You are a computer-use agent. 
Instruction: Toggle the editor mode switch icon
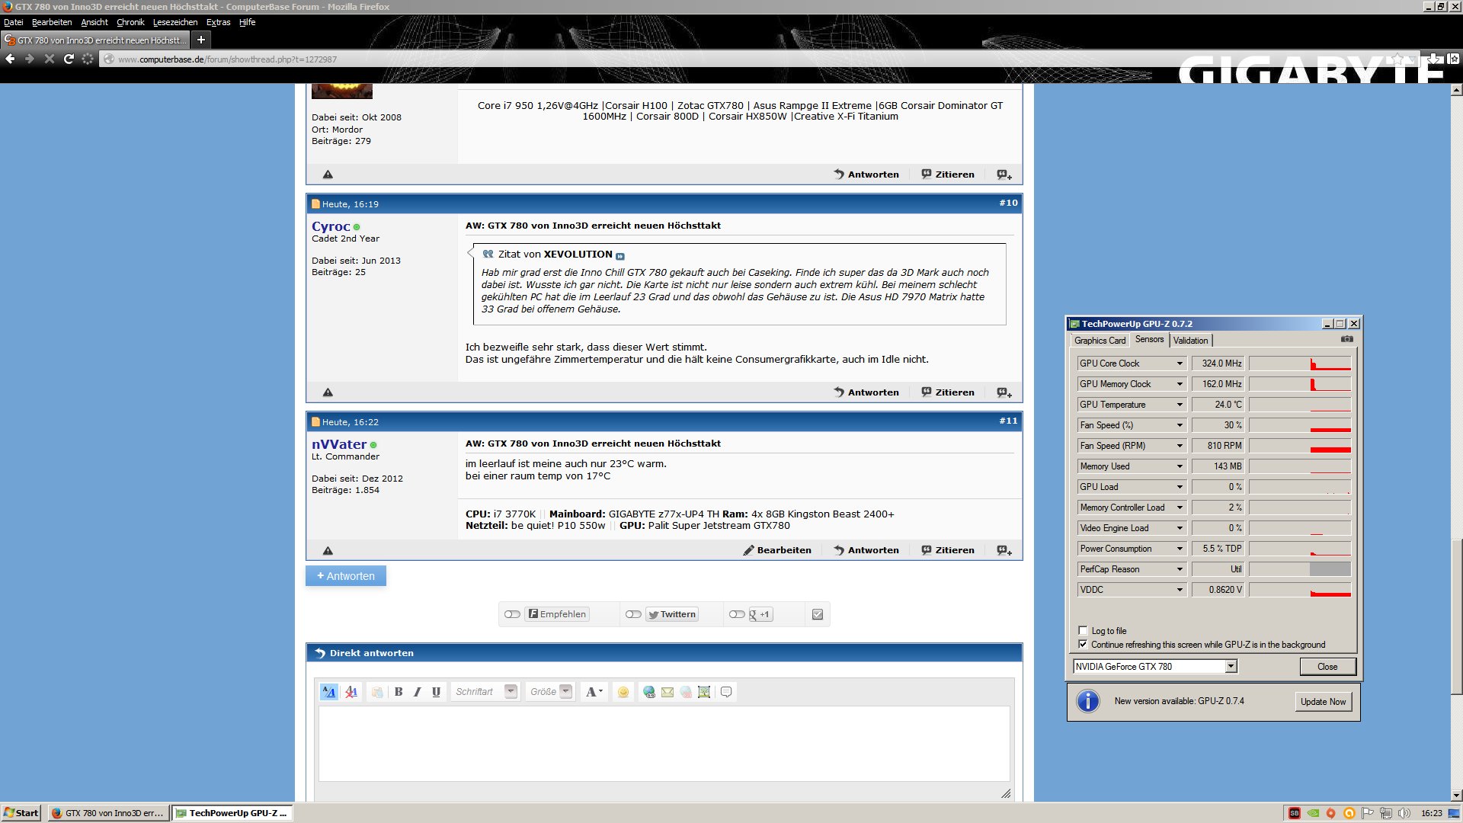point(329,692)
